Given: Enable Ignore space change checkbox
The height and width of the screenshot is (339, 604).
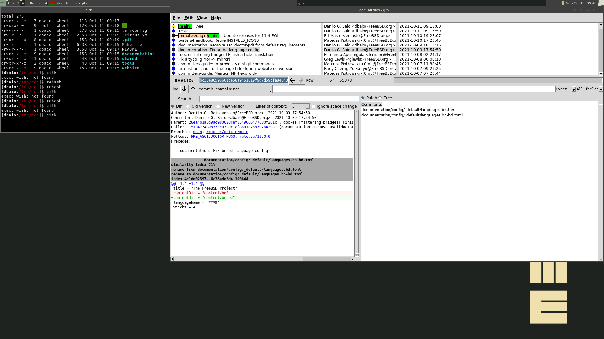Looking at the screenshot, I should tap(314, 106).
